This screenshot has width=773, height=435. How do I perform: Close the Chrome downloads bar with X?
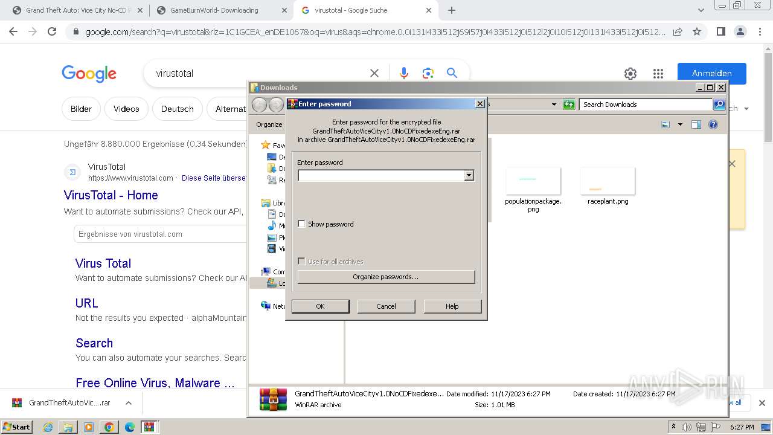762,403
